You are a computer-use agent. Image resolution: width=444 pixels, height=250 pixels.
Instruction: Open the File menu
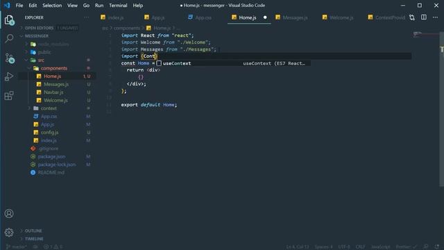coord(19,6)
